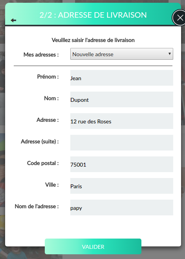The width and height of the screenshot is (185, 259).
Task: Click the Code postal label
Action: pyautogui.click(x=43, y=163)
